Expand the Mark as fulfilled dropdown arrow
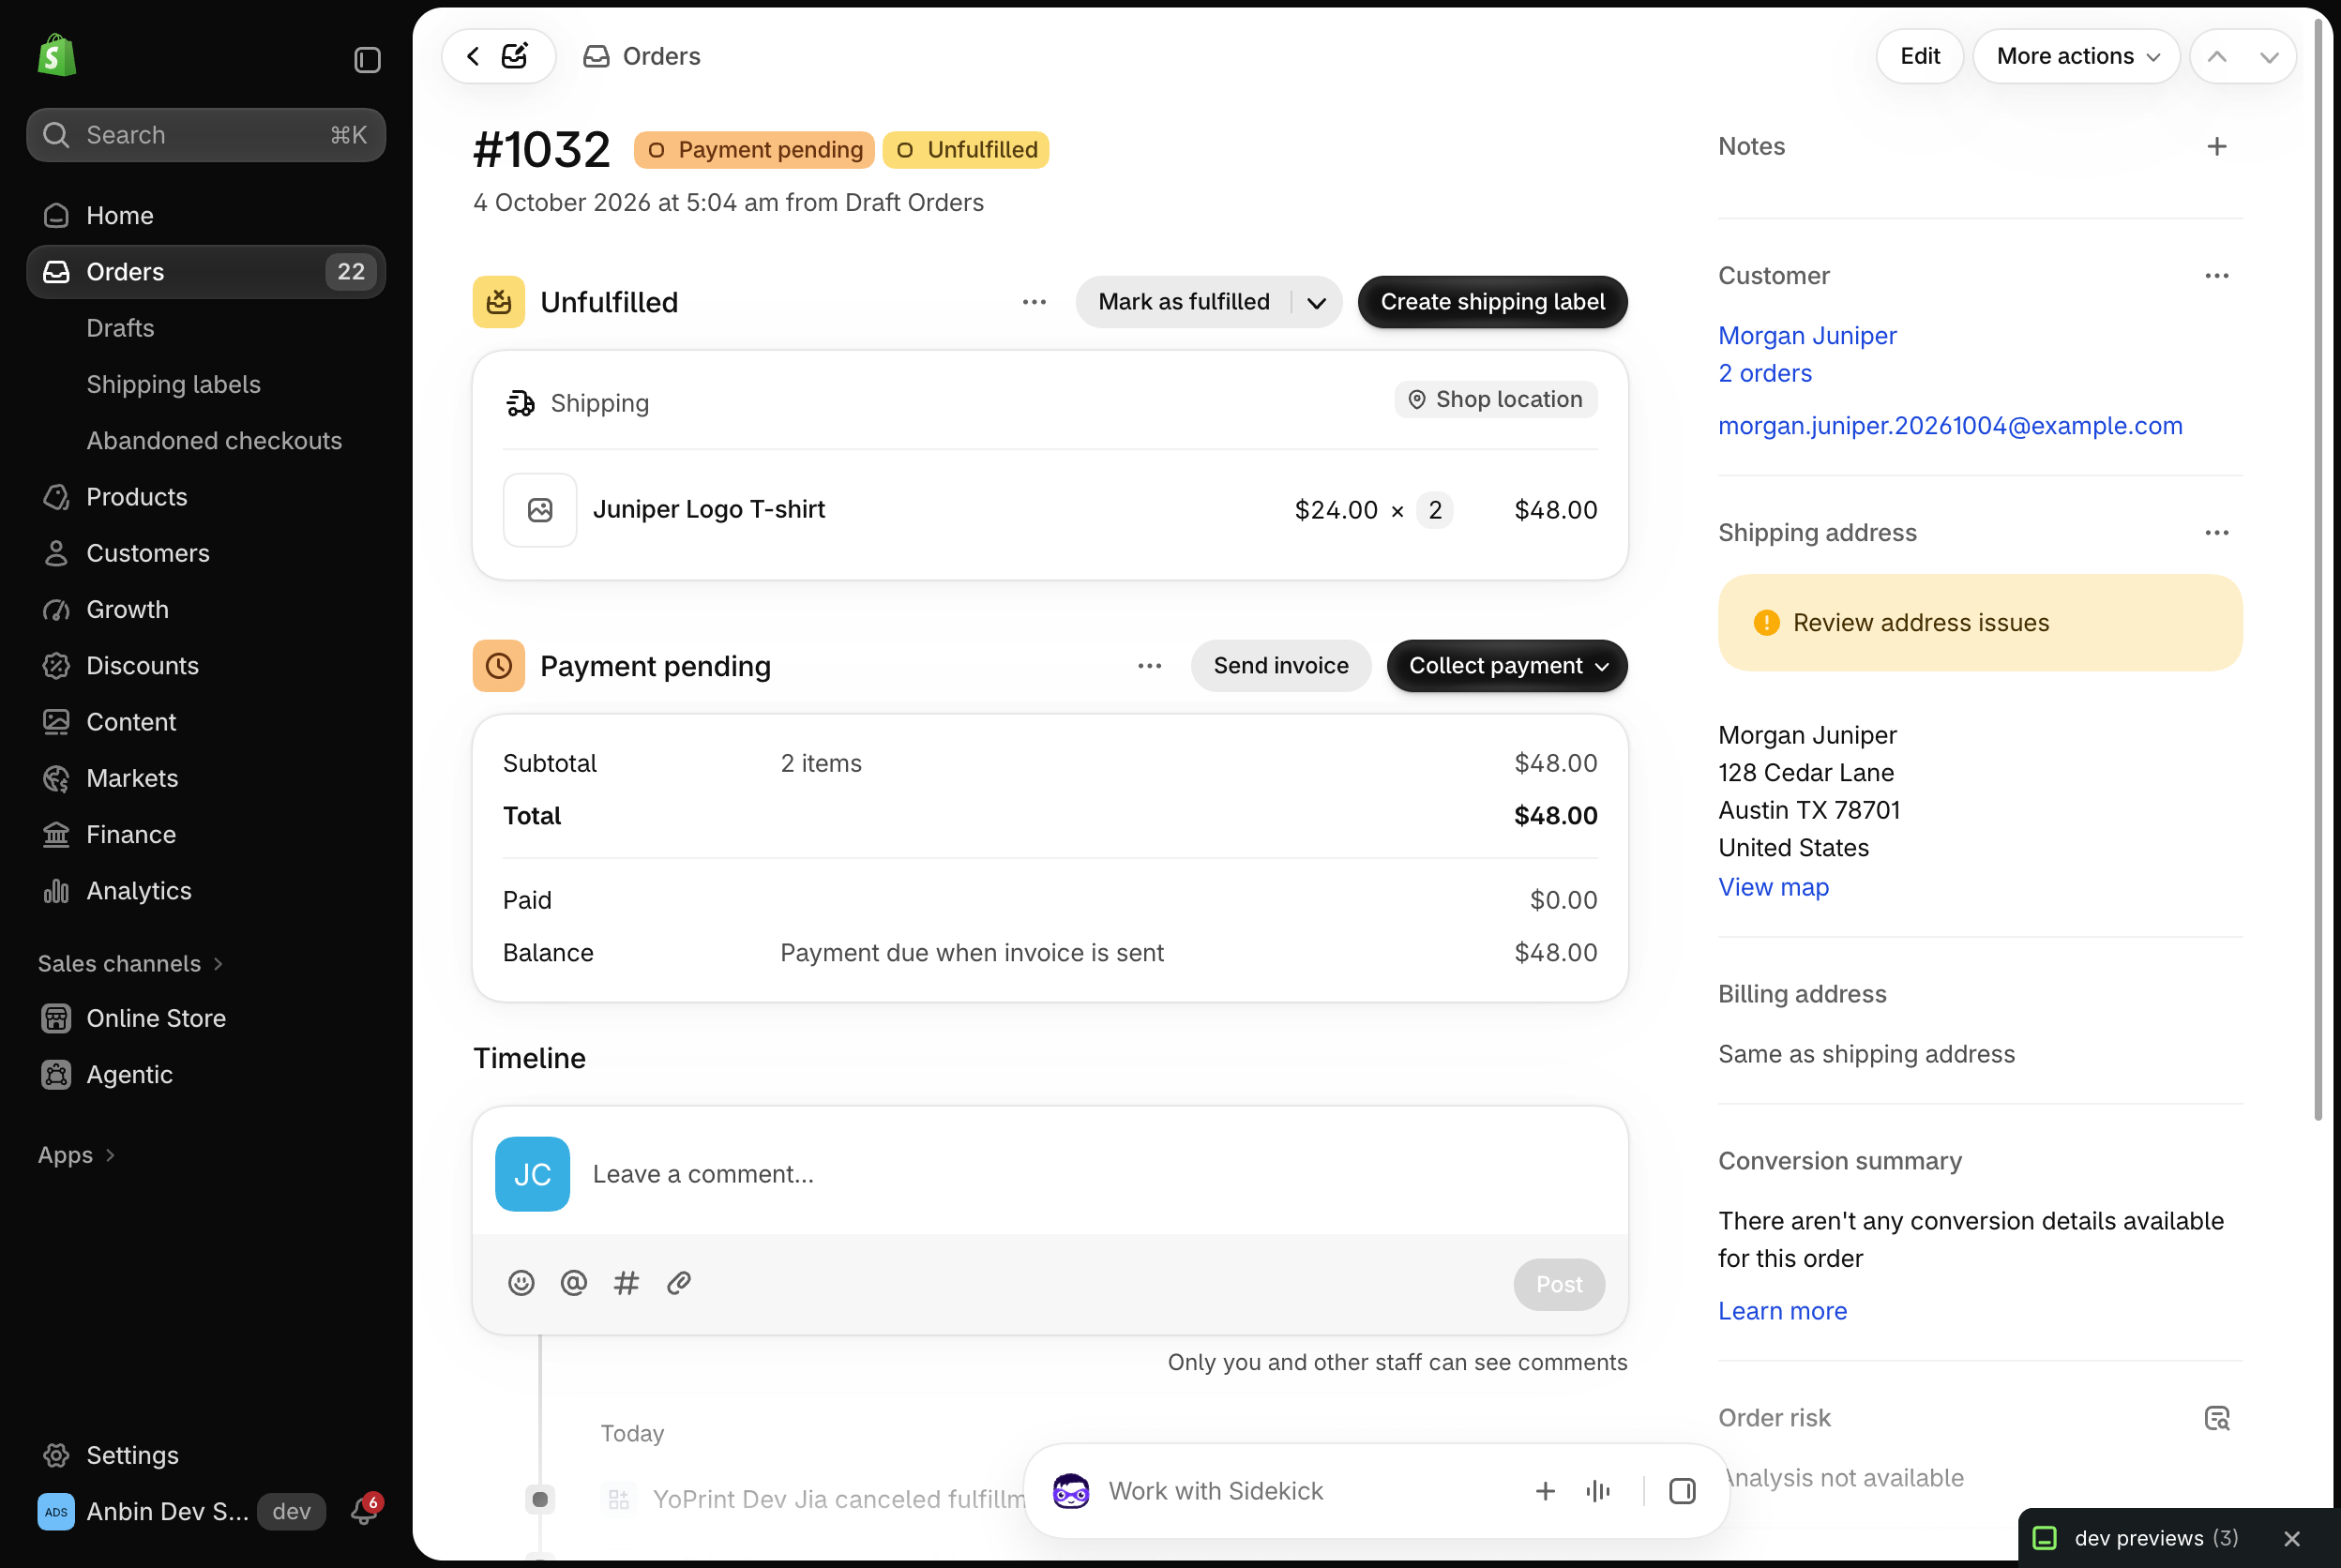Viewport: 2341px width, 1568px height. pyautogui.click(x=1316, y=302)
